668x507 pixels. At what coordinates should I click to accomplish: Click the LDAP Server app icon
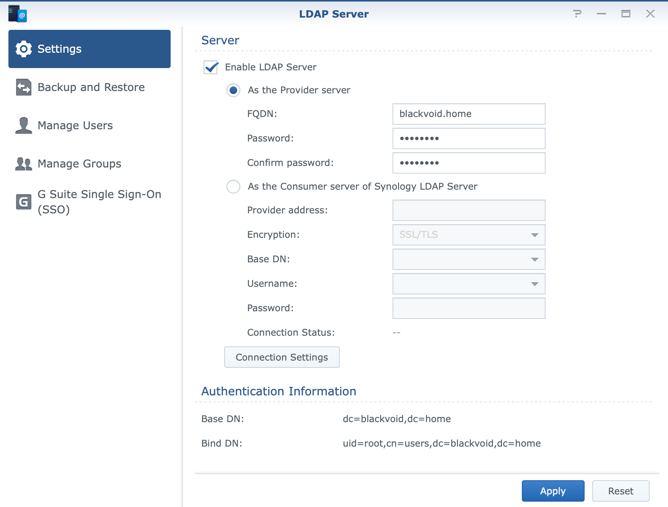18,14
